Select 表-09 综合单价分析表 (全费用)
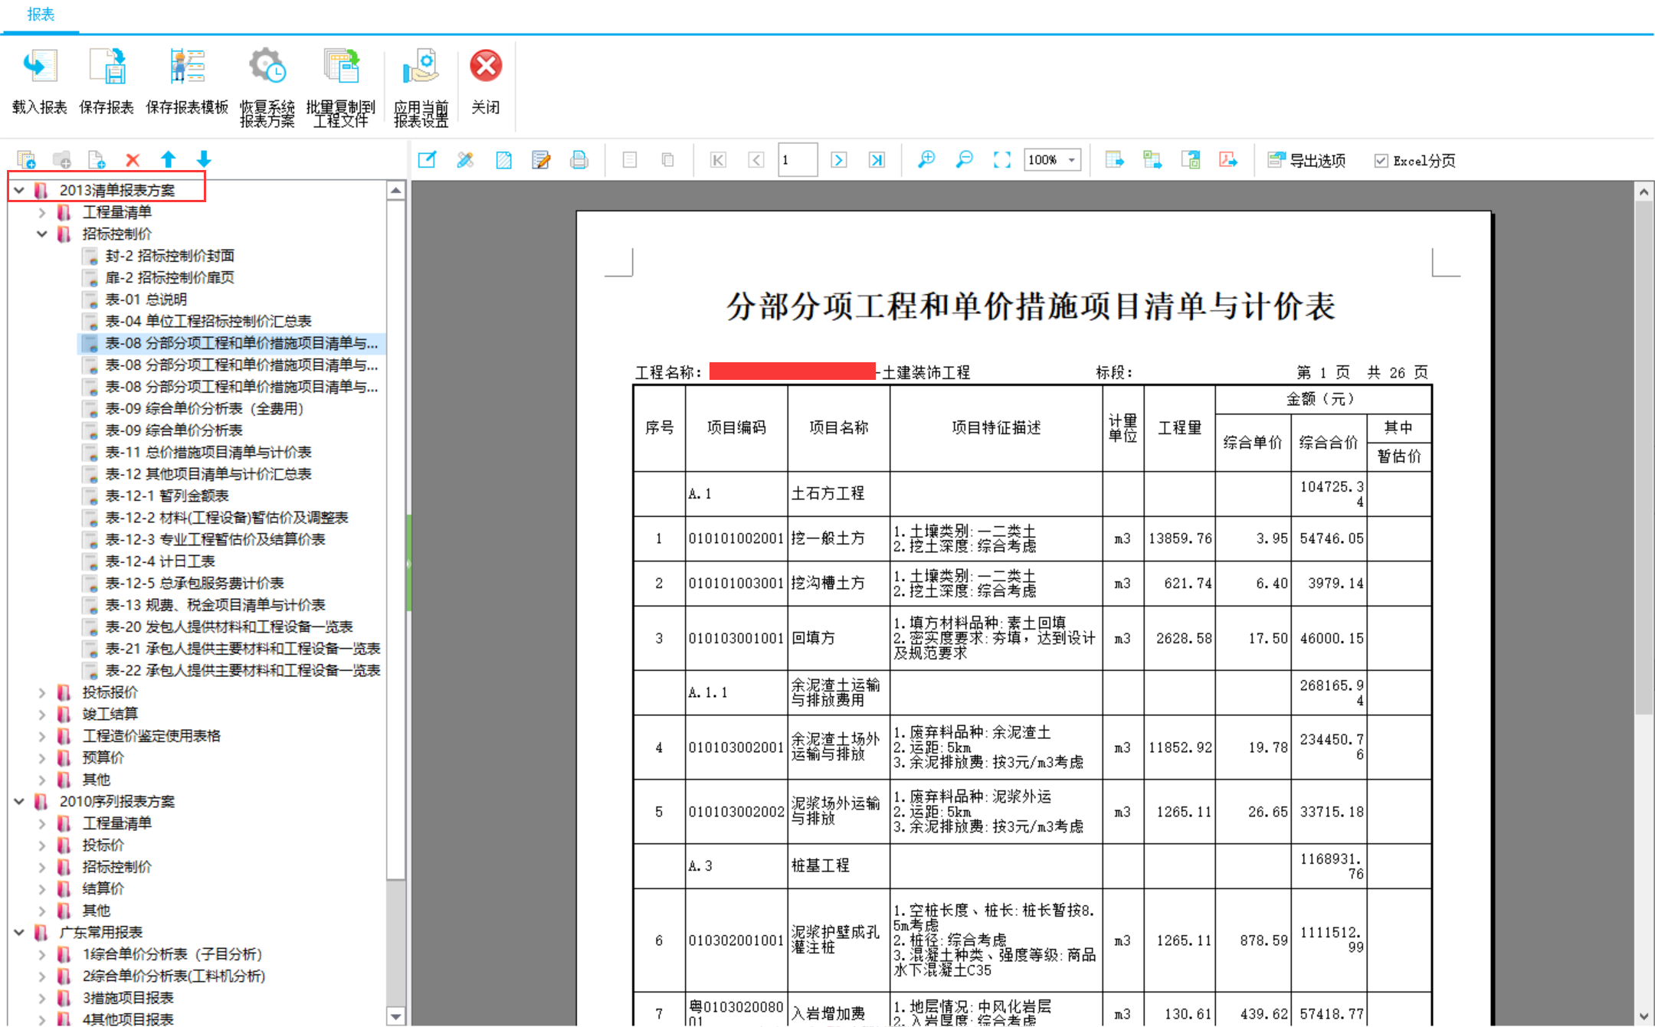Viewport: 1655px width, 1027px height. click(204, 408)
